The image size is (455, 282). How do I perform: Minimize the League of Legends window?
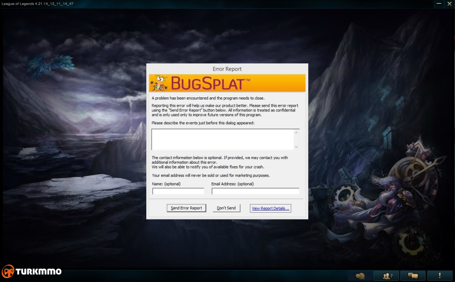tap(439, 3)
